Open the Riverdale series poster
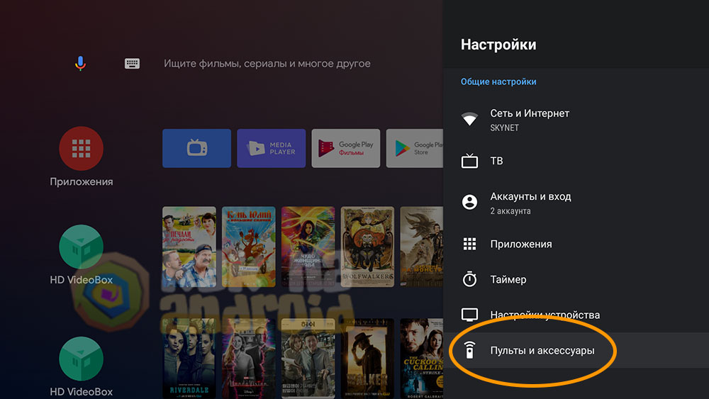 pos(189,359)
